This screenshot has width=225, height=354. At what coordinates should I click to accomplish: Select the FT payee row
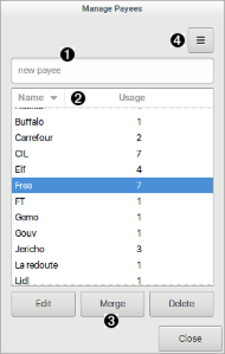tap(112, 201)
